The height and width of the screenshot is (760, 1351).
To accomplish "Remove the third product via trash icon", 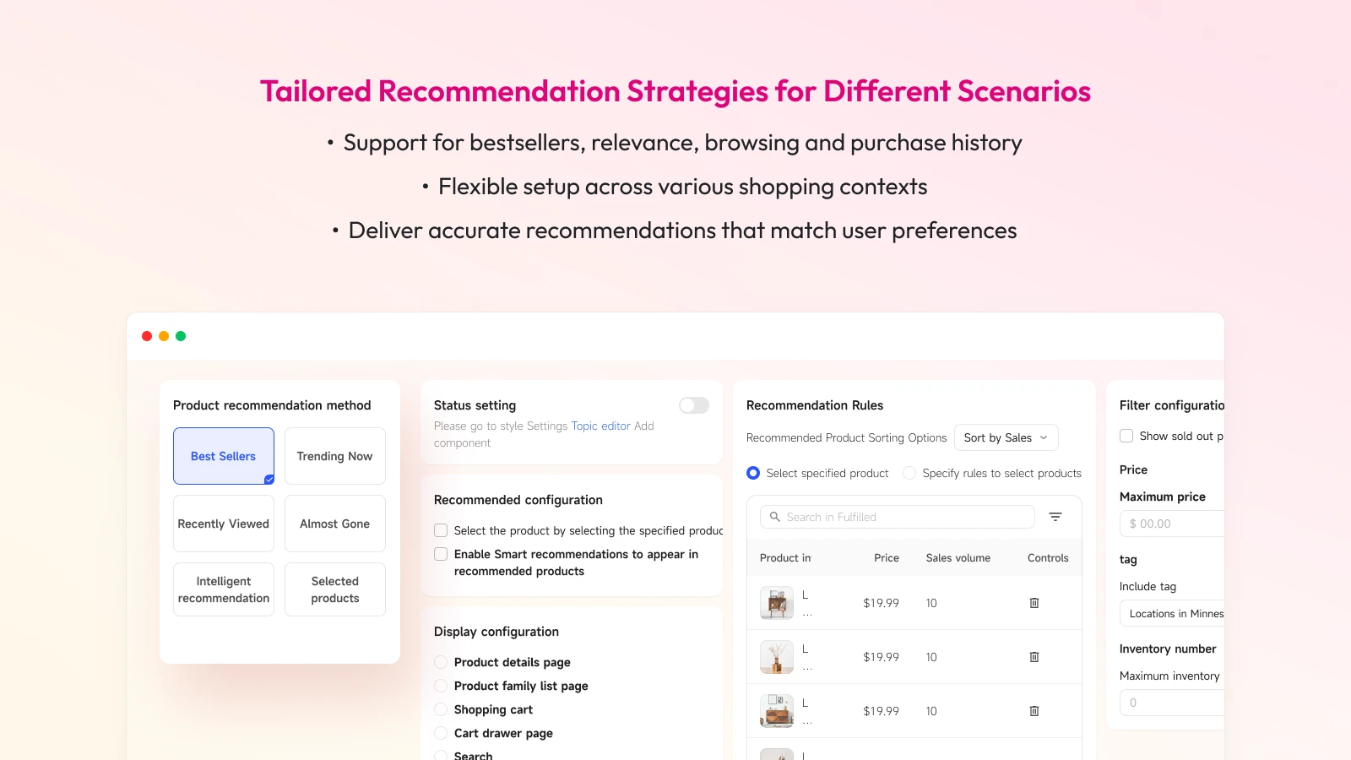I will coord(1034,711).
